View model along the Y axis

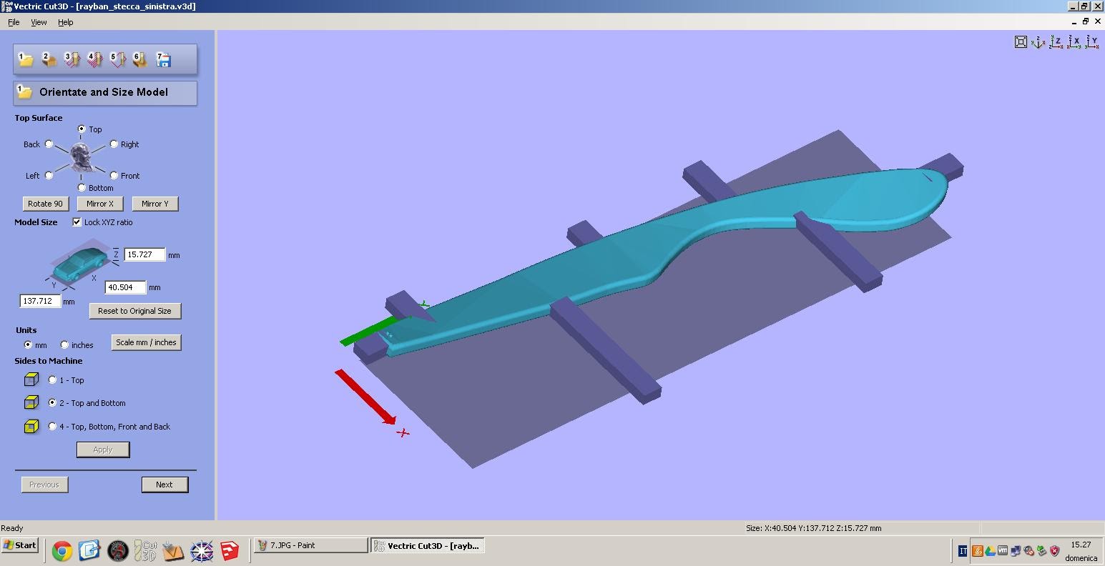(1092, 42)
